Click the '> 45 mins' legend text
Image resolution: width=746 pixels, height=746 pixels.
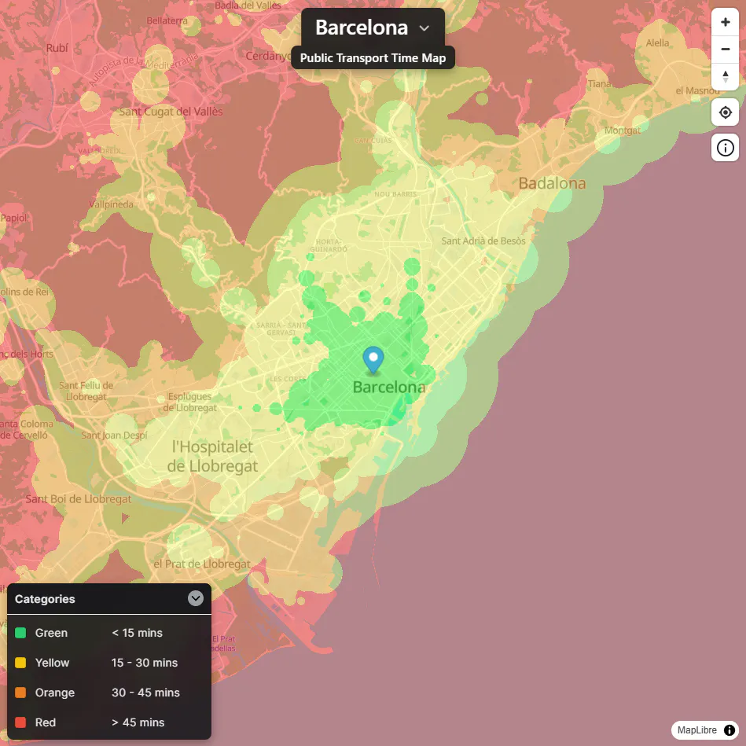pos(138,722)
